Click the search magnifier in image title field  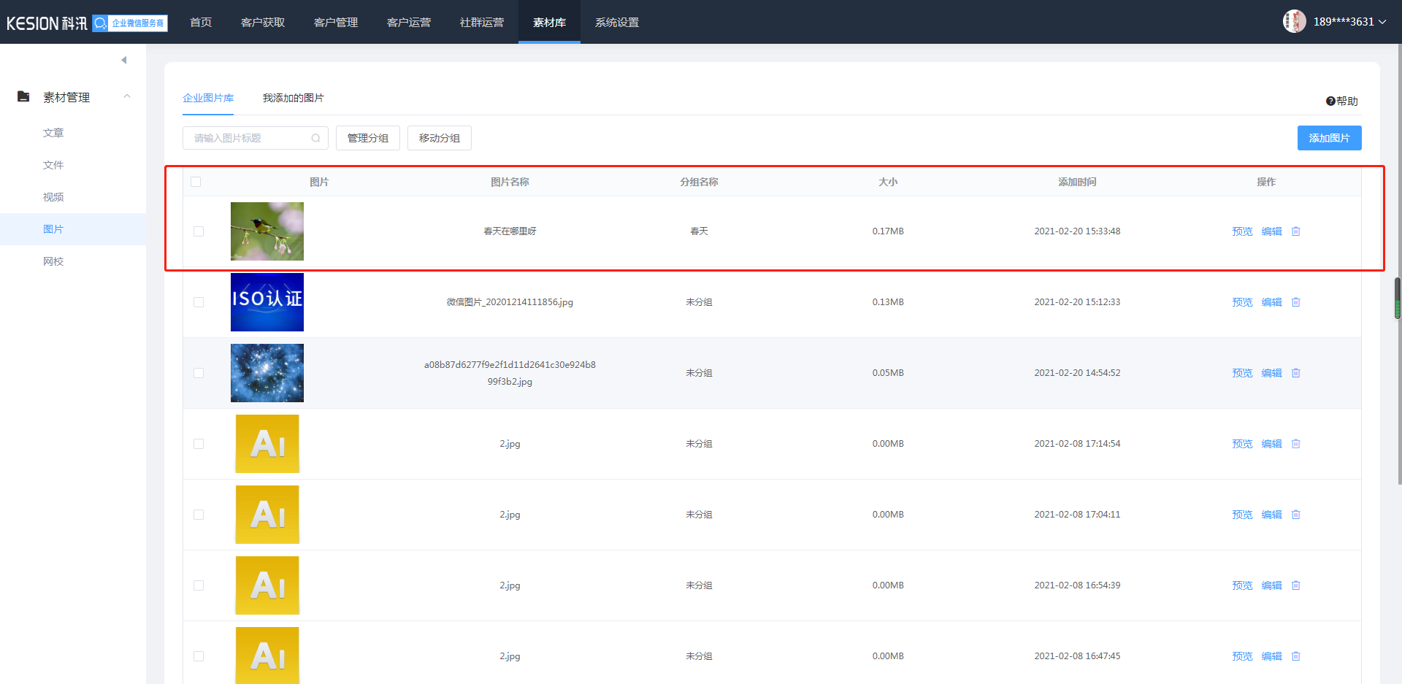[x=315, y=138]
